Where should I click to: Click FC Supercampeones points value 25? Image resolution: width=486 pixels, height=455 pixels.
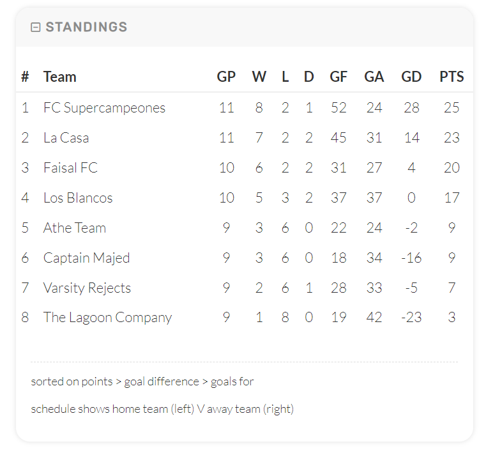coord(452,108)
